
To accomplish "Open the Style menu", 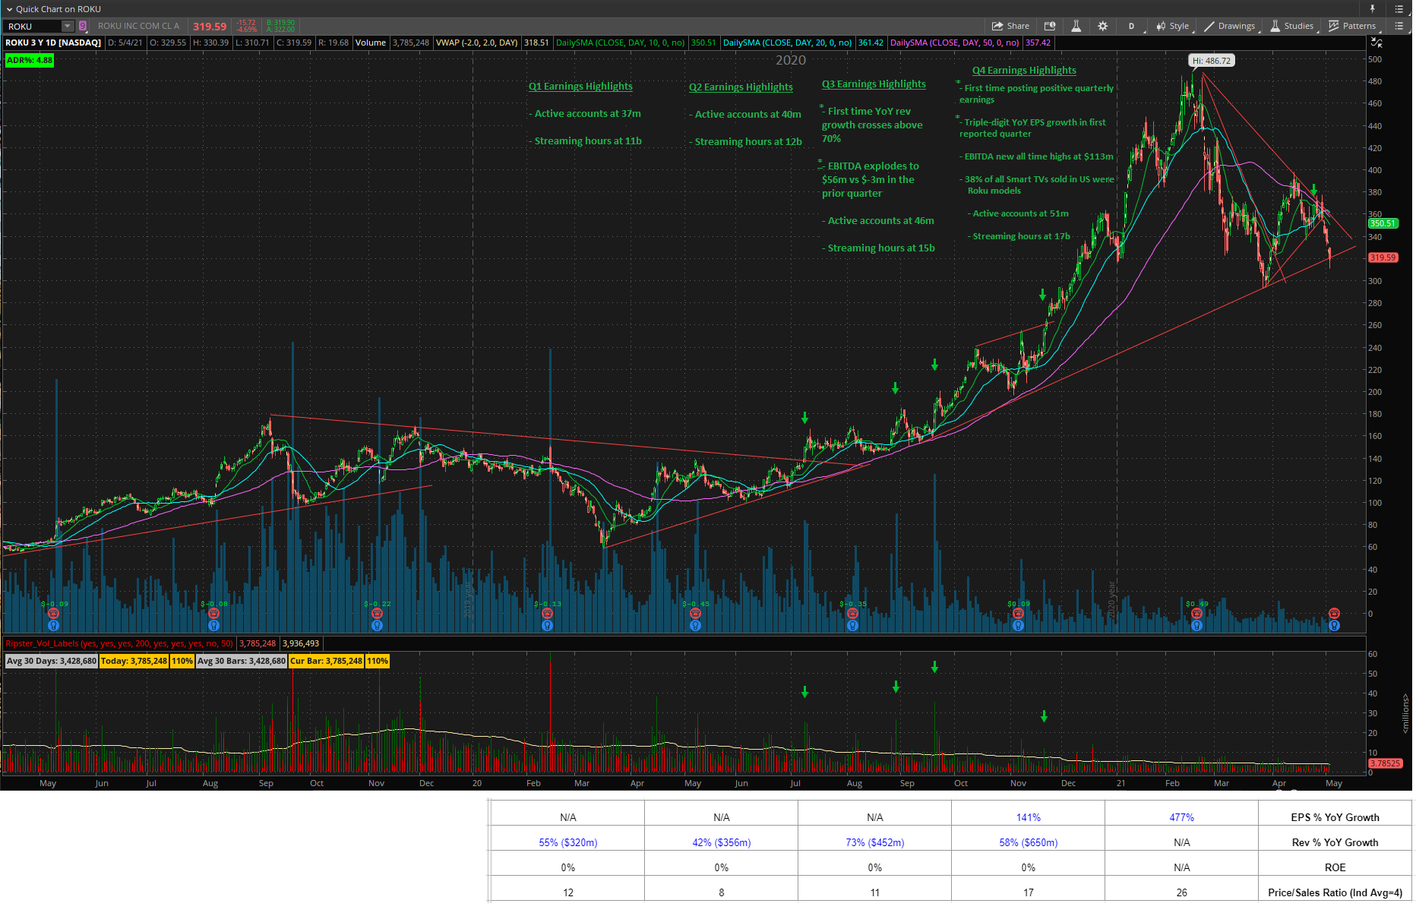I will point(1172,26).
